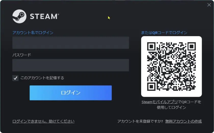
Task: Click QR code's bottom-left finder square
Action: pos(151,87)
